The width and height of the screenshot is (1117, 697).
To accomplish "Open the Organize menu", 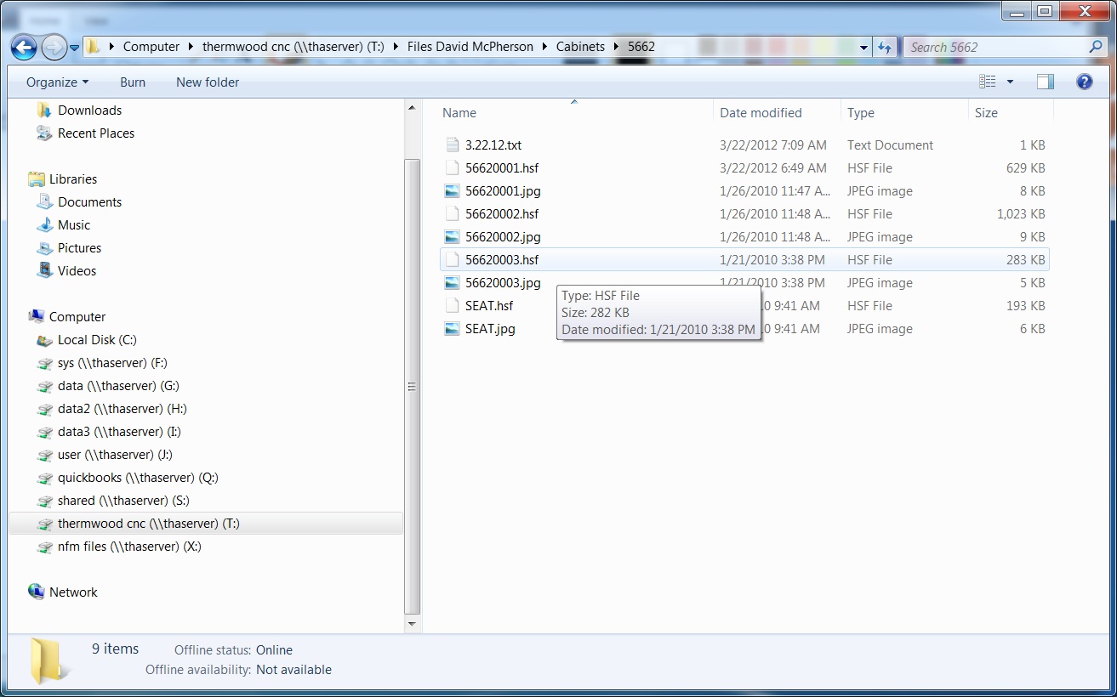I will click(x=57, y=82).
